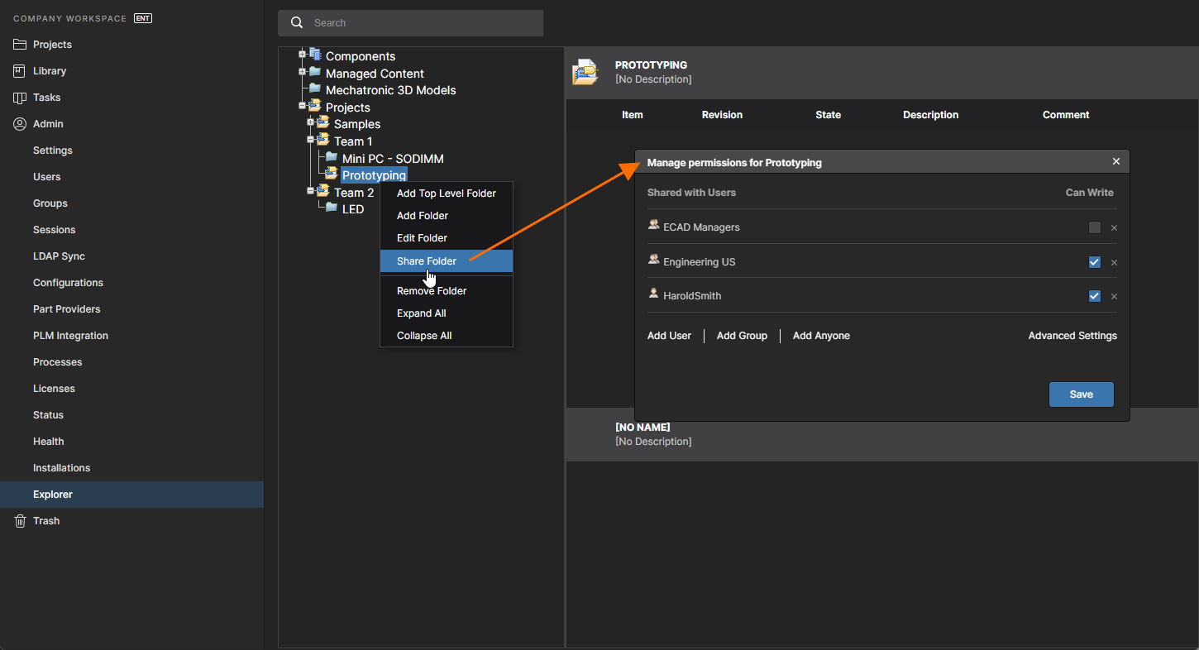Click the Projects folder icon in sidebar
The image size is (1199, 650).
[20, 45]
